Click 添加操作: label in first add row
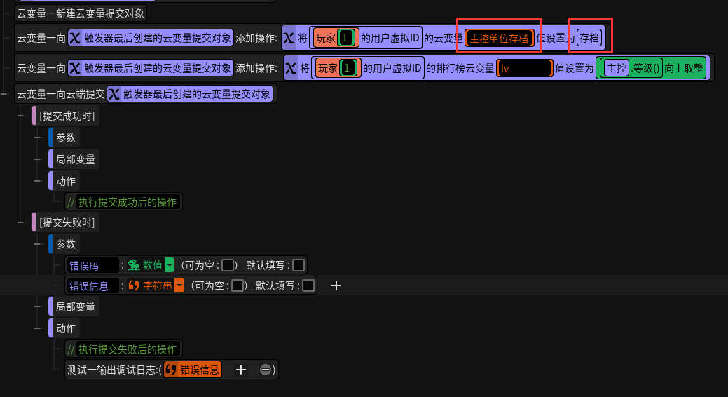This screenshot has width=728, height=397. tap(256, 38)
